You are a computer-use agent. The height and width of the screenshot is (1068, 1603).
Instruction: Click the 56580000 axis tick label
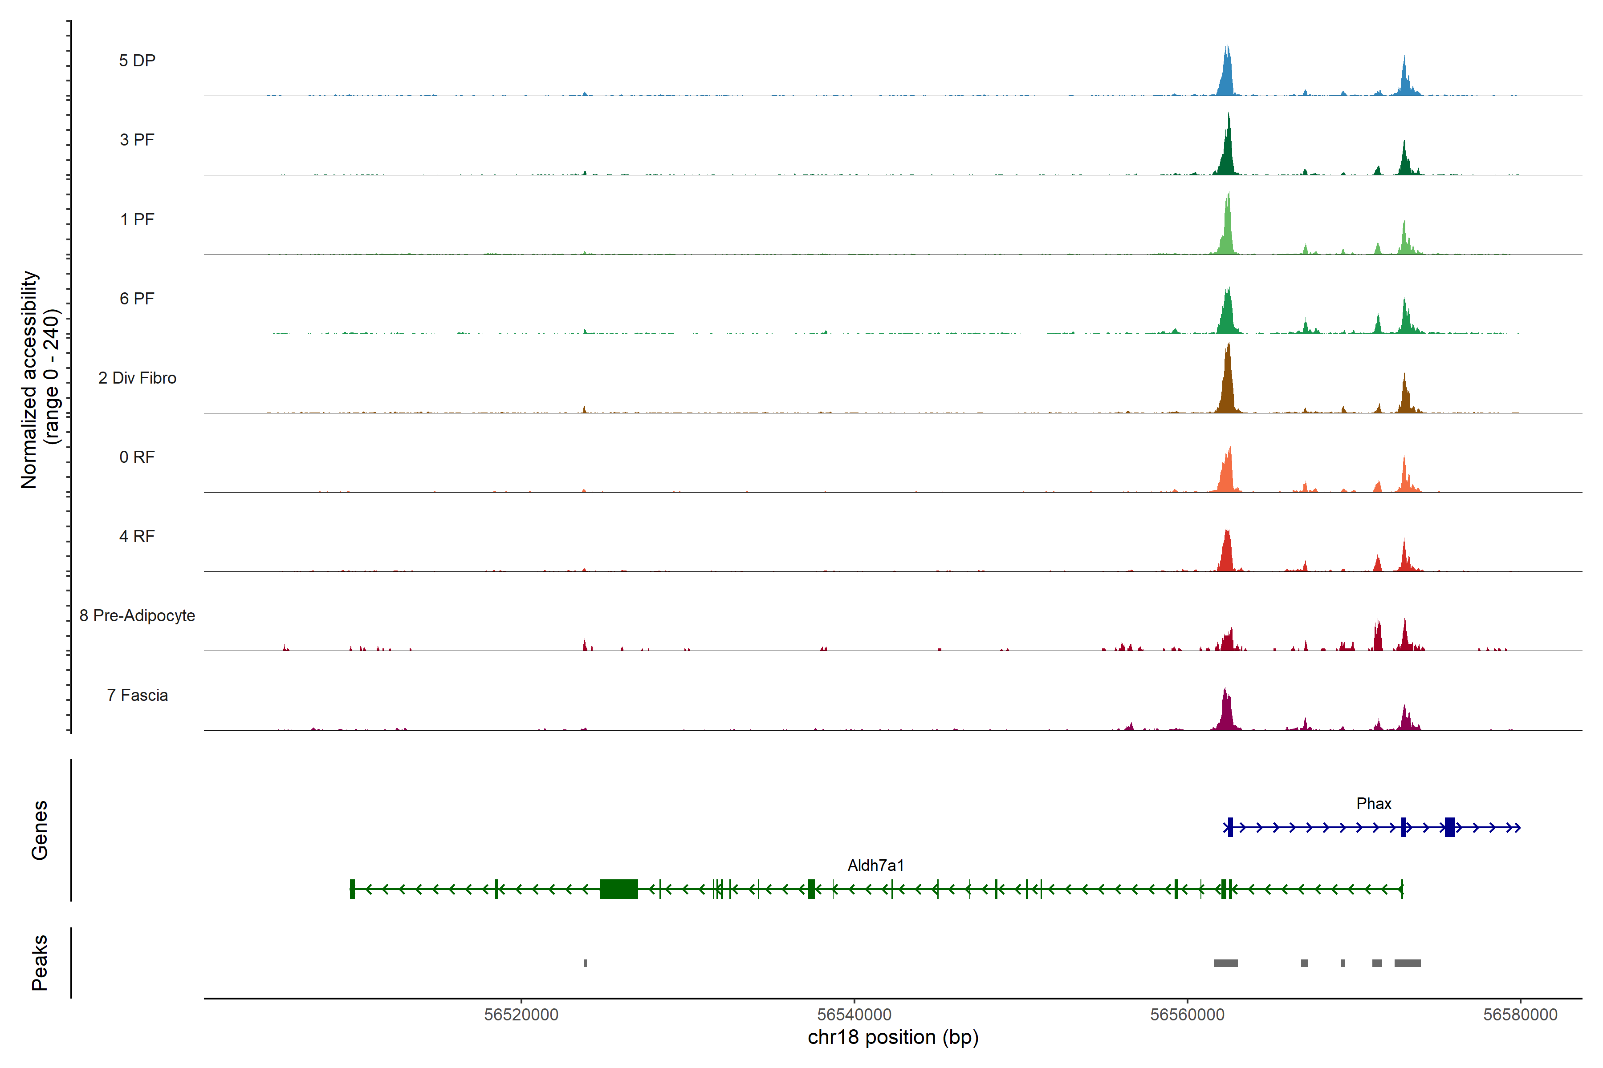[1520, 1015]
